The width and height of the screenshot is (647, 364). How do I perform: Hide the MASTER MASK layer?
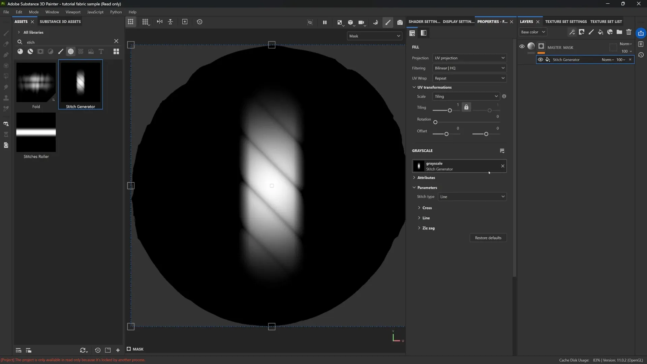pos(522,47)
